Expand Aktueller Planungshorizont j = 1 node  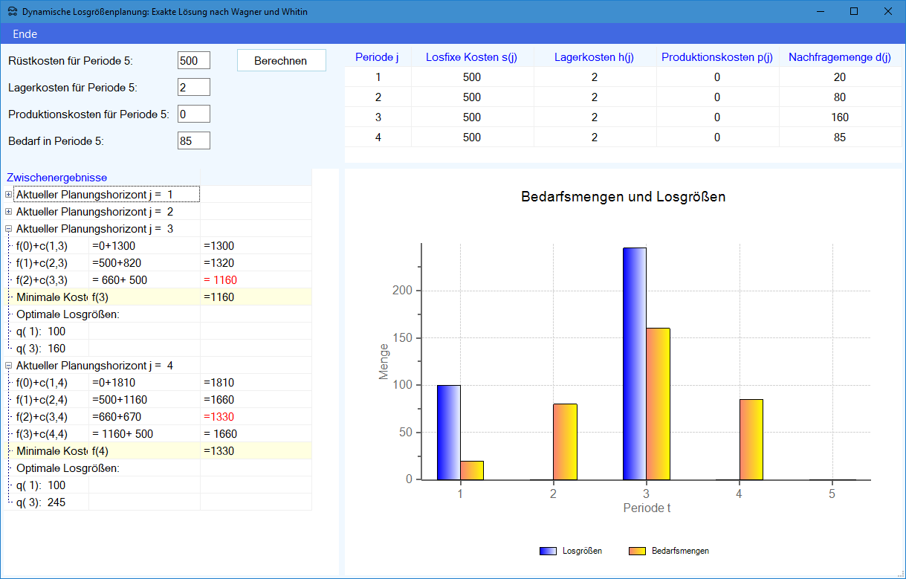(9, 195)
